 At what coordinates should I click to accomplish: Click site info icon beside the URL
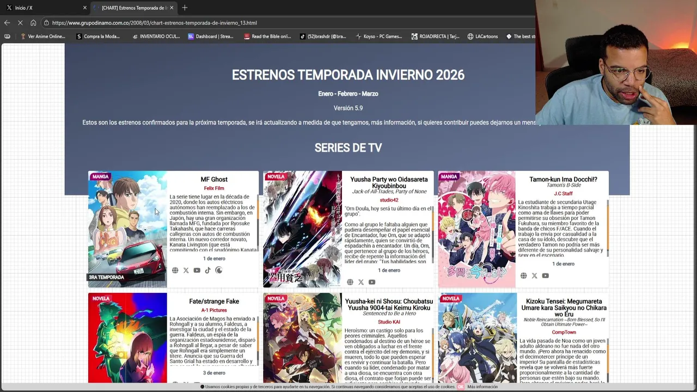[47, 23]
